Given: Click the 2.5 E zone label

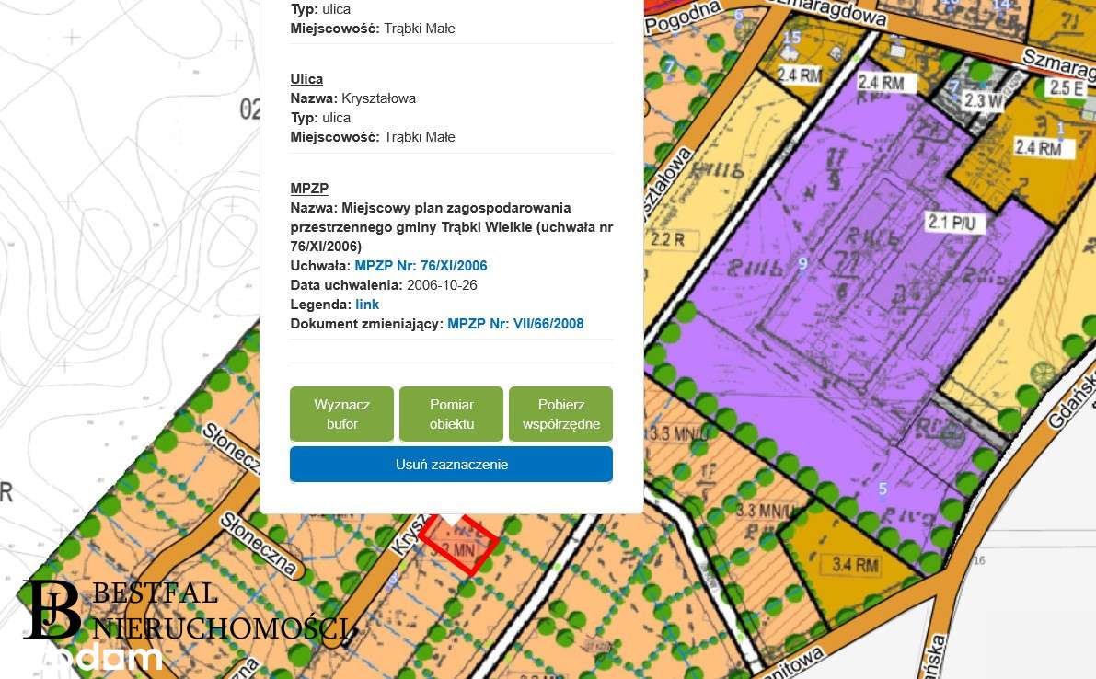Looking at the screenshot, I should tap(1067, 88).
